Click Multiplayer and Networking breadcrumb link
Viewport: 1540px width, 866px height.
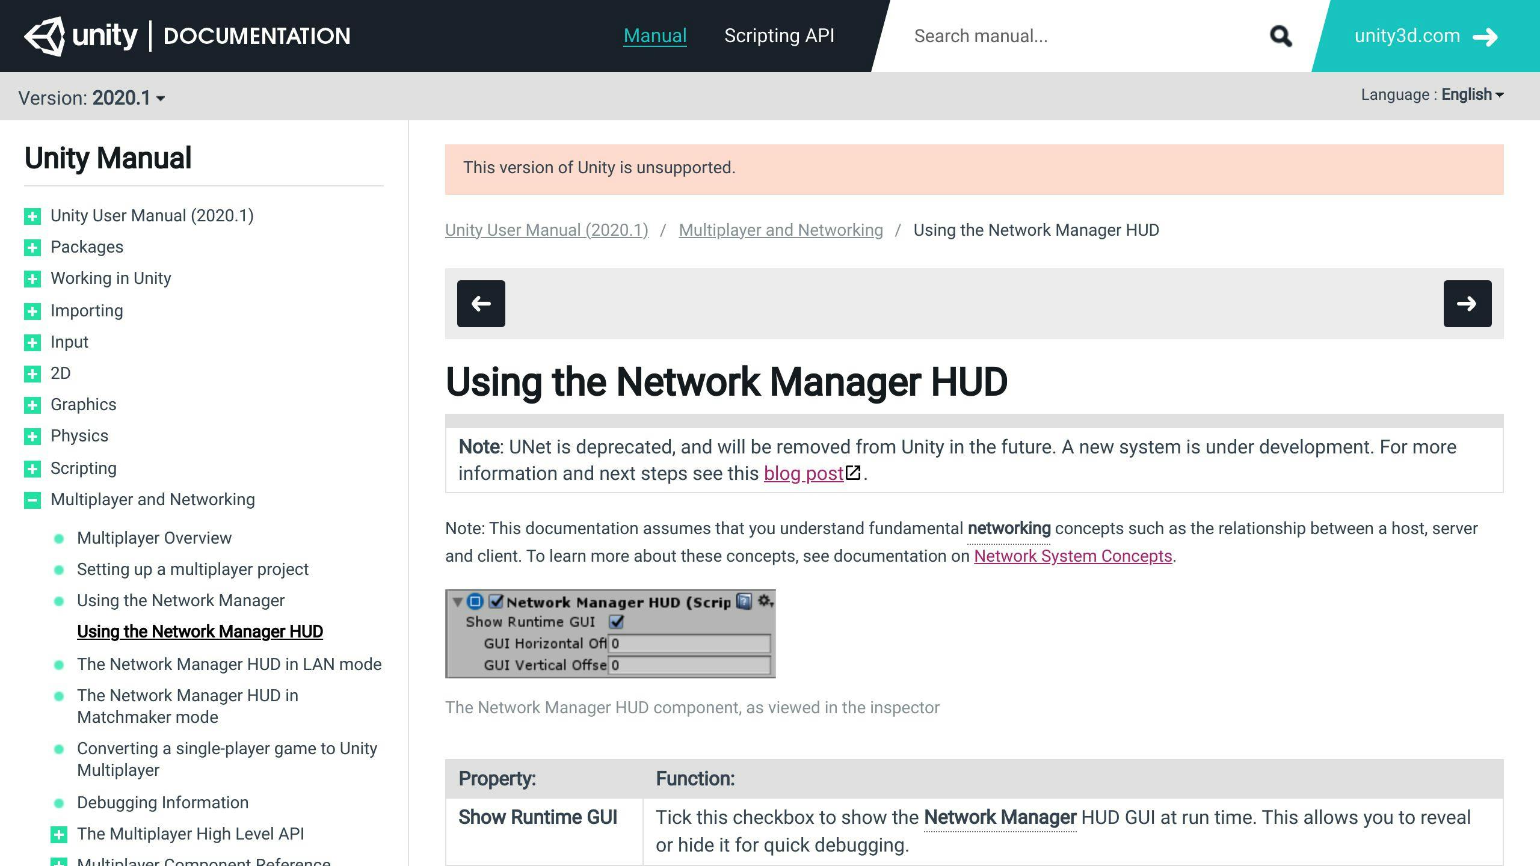780,230
